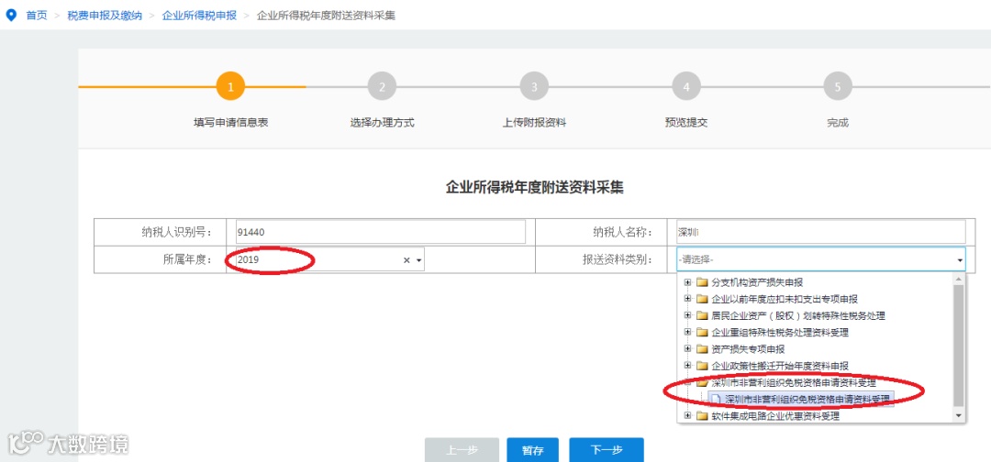Go to 首页 breadcrumb link
The width and height of the screenshot is (991, 462).
point(37,16)
